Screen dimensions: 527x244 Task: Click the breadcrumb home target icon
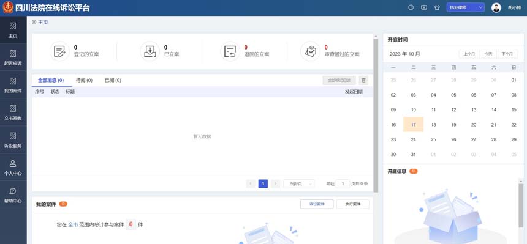(34, 22)
